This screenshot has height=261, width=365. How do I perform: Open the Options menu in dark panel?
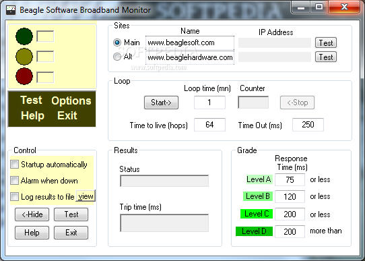71,100
